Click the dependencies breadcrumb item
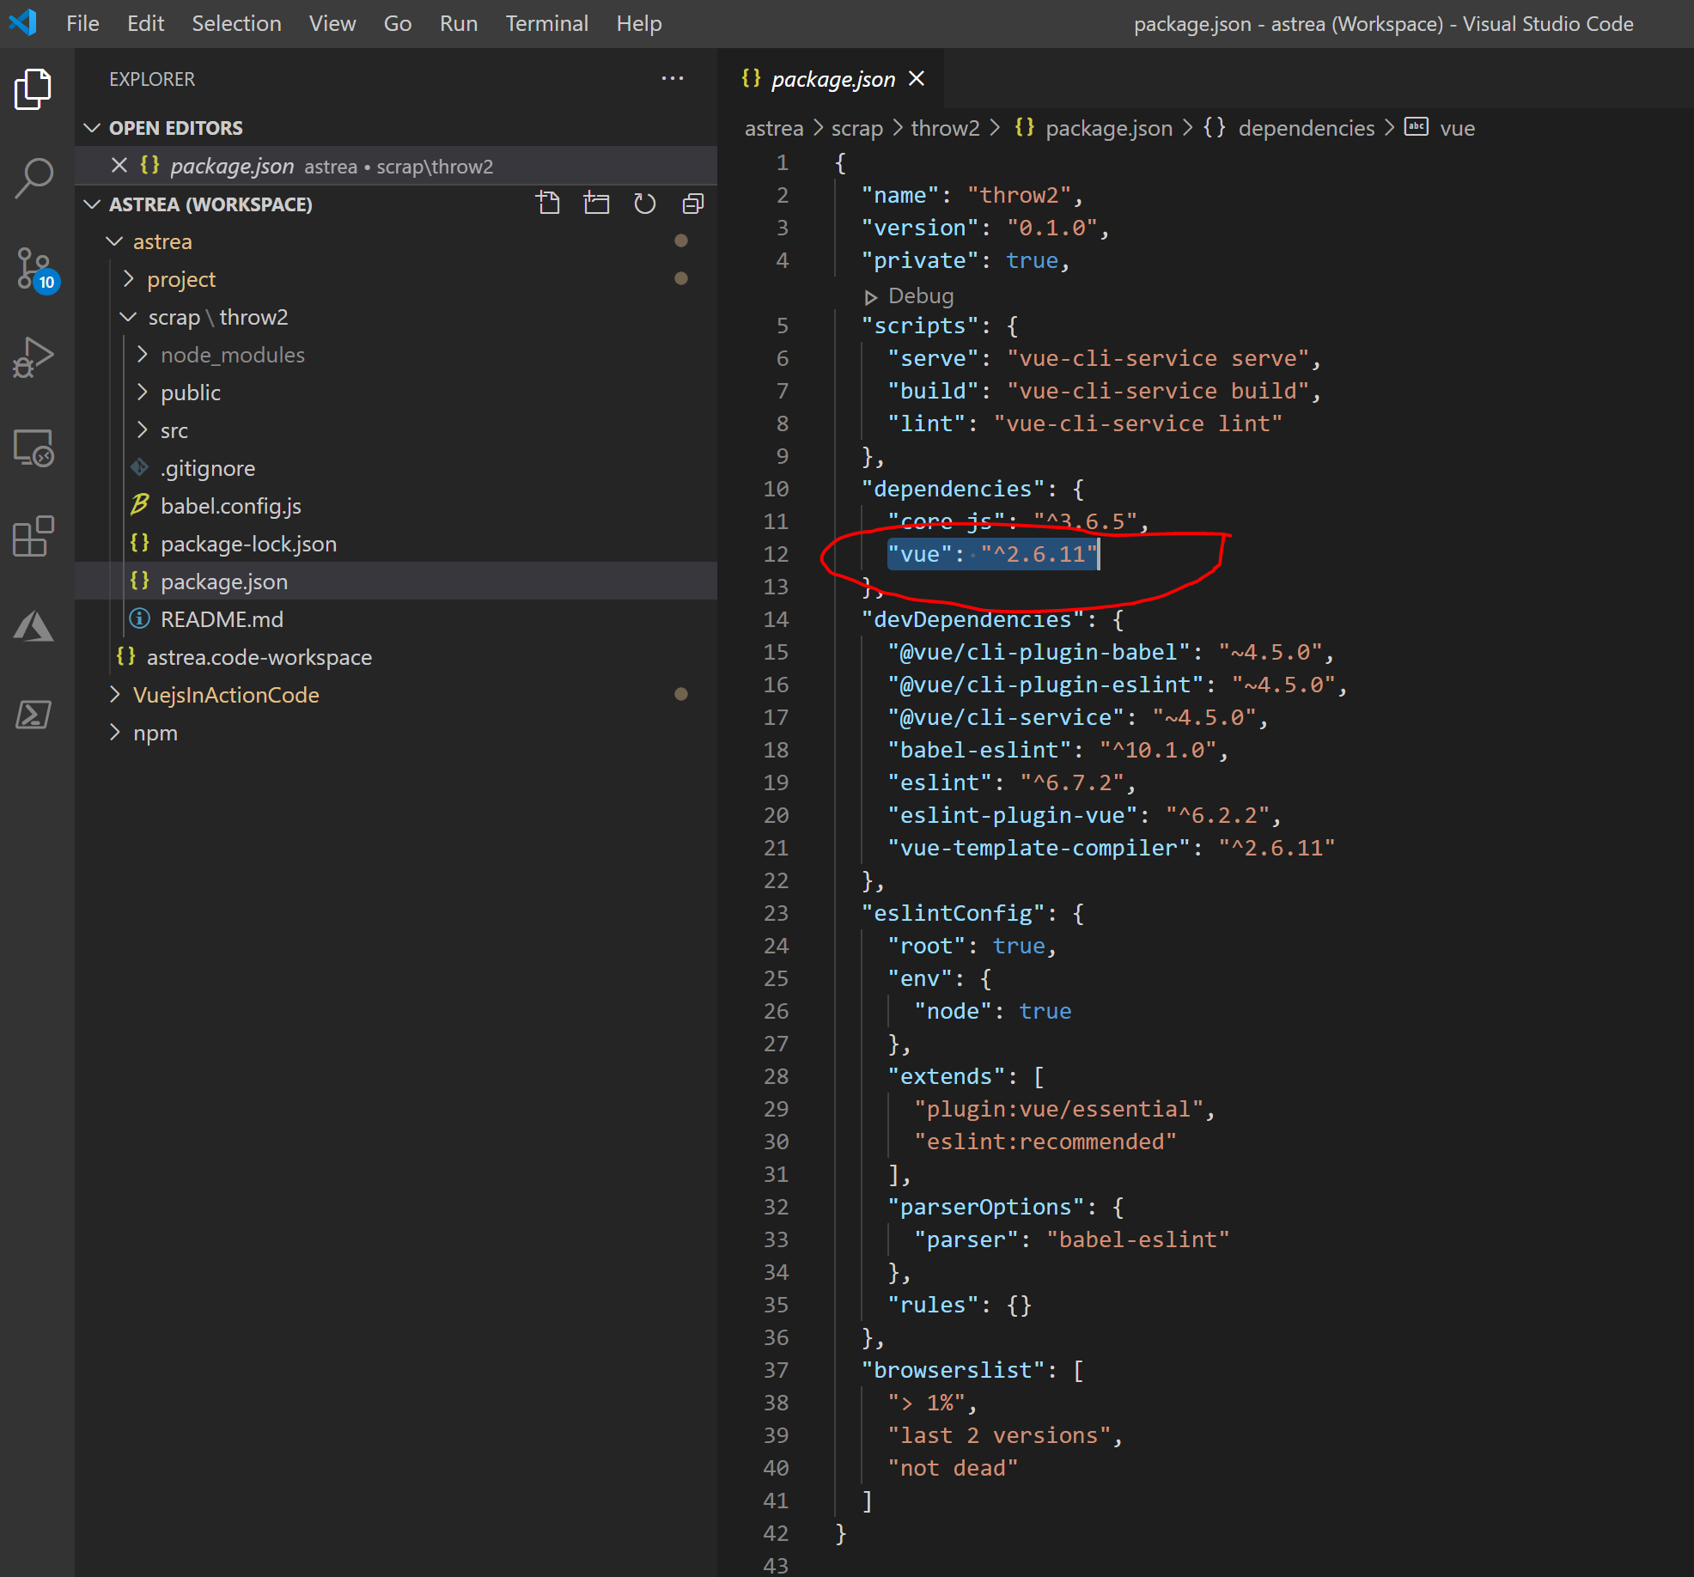This screenshot has width=1694, height=1577. [x=1306, y=128]
